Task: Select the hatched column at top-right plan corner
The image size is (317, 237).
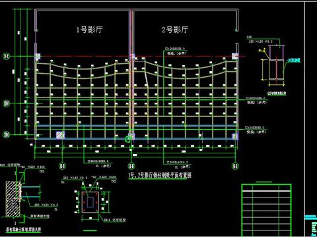Action: point(235,57)
